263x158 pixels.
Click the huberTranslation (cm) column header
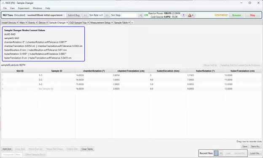242,71
